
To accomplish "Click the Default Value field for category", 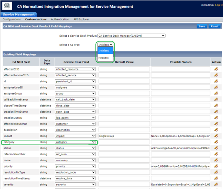I will (124, 142).
